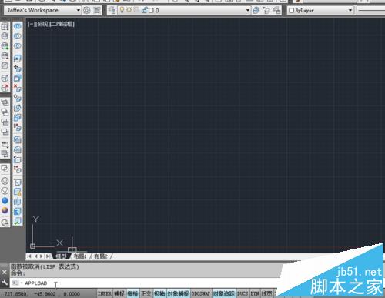Viewport: 385px width, 298px height.
Task: Click the layer 0 color swatch
Action: click(x=151, y=10)
